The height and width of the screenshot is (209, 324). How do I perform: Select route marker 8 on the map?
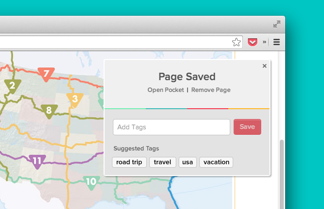coord(49,111)
